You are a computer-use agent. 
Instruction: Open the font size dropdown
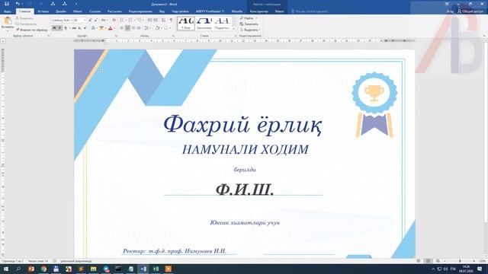coord(85,21)
